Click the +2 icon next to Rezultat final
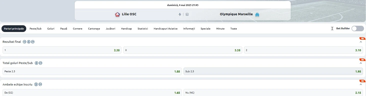Screen dimensions: 366x96 point(24,42)
